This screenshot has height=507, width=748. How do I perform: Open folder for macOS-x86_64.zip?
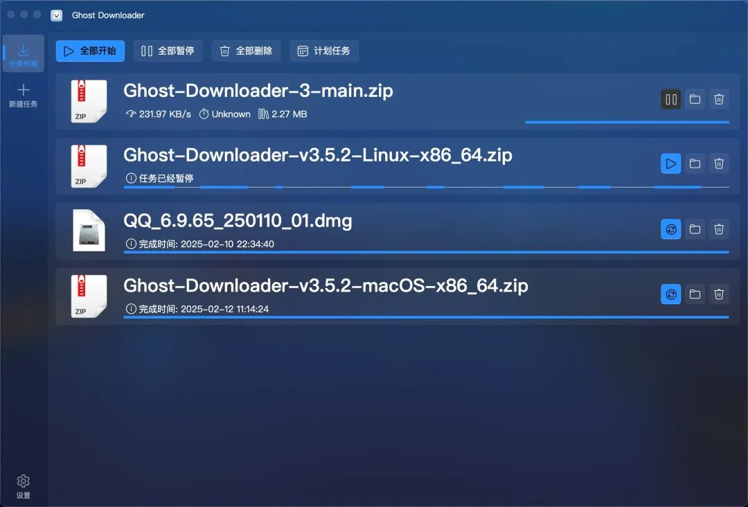[695, 294]
